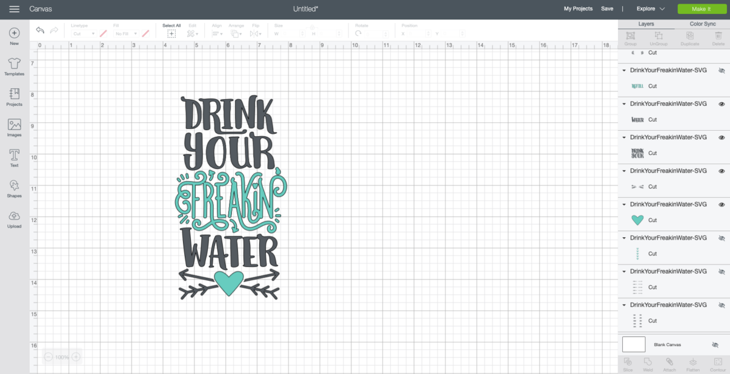Click the Select All icon

coord(172,34)
